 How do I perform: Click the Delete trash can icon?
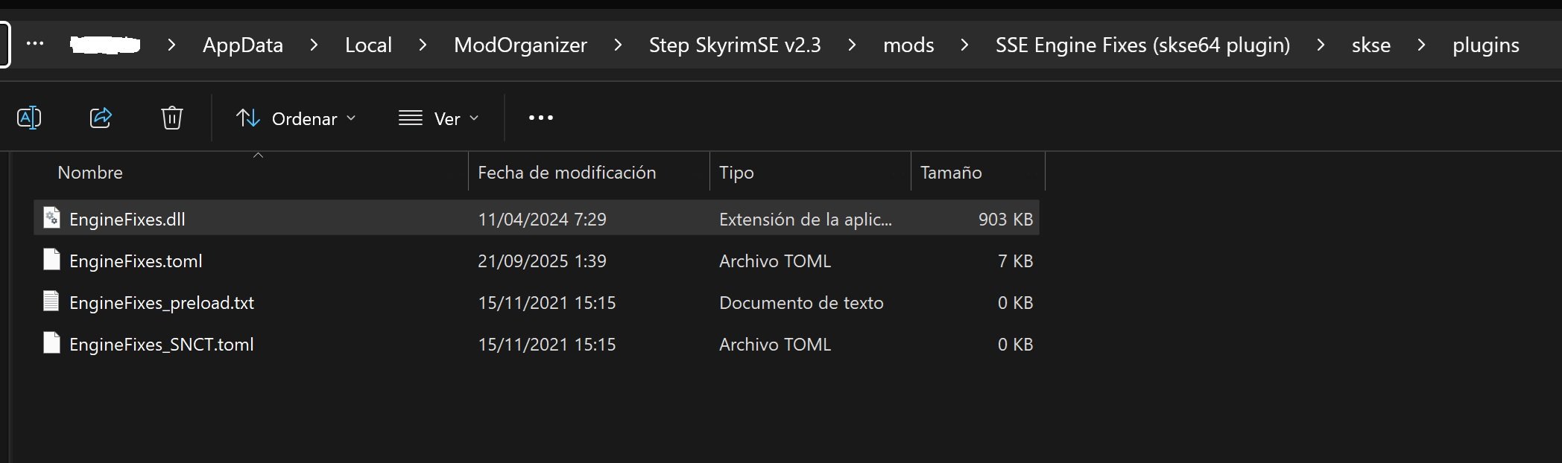[171, 118]
